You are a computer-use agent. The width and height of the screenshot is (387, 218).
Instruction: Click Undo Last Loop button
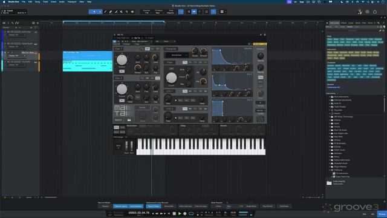[186, 206]
